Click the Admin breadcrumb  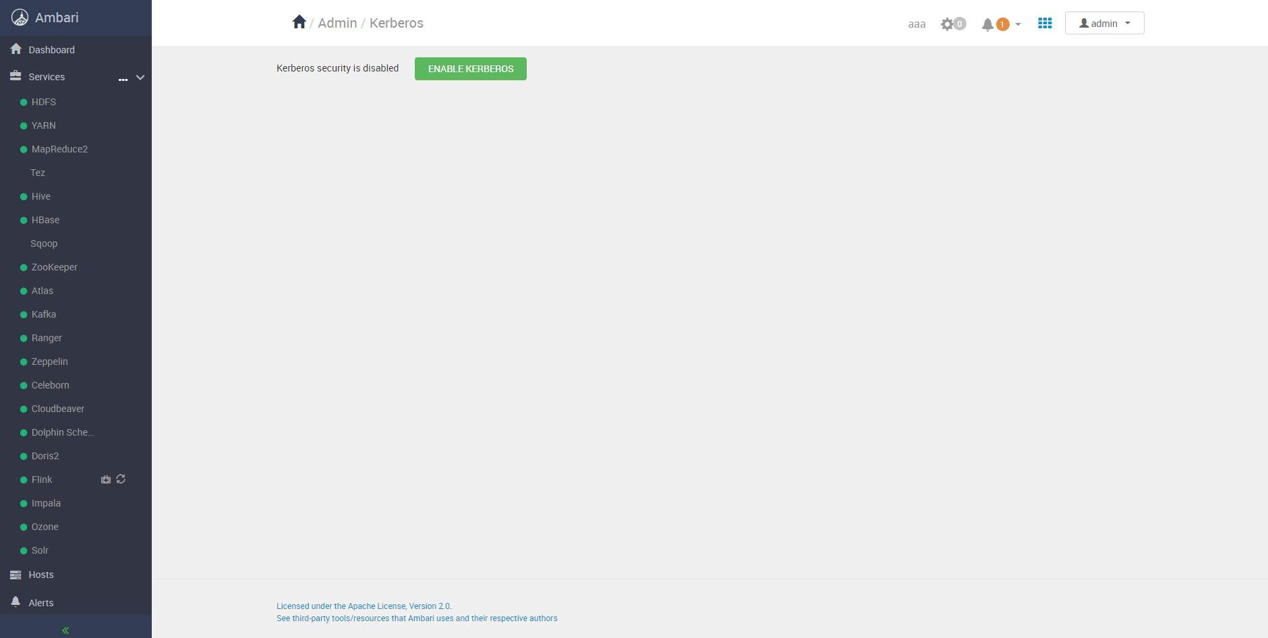tap(337, 23)
